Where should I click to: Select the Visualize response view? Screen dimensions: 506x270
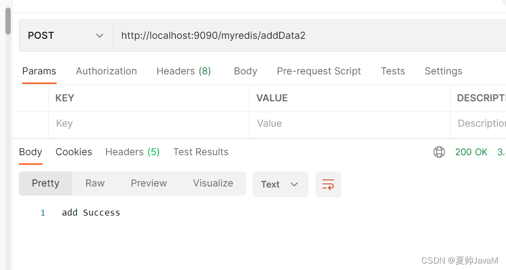[x=213, y=183]
